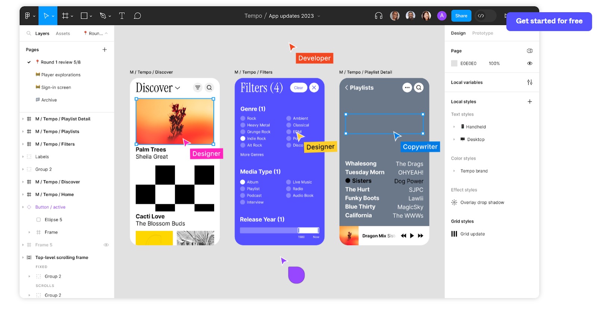Add a new page with plus icon
597x310 pixels.
pyautogui.click(x=104, y=50)
